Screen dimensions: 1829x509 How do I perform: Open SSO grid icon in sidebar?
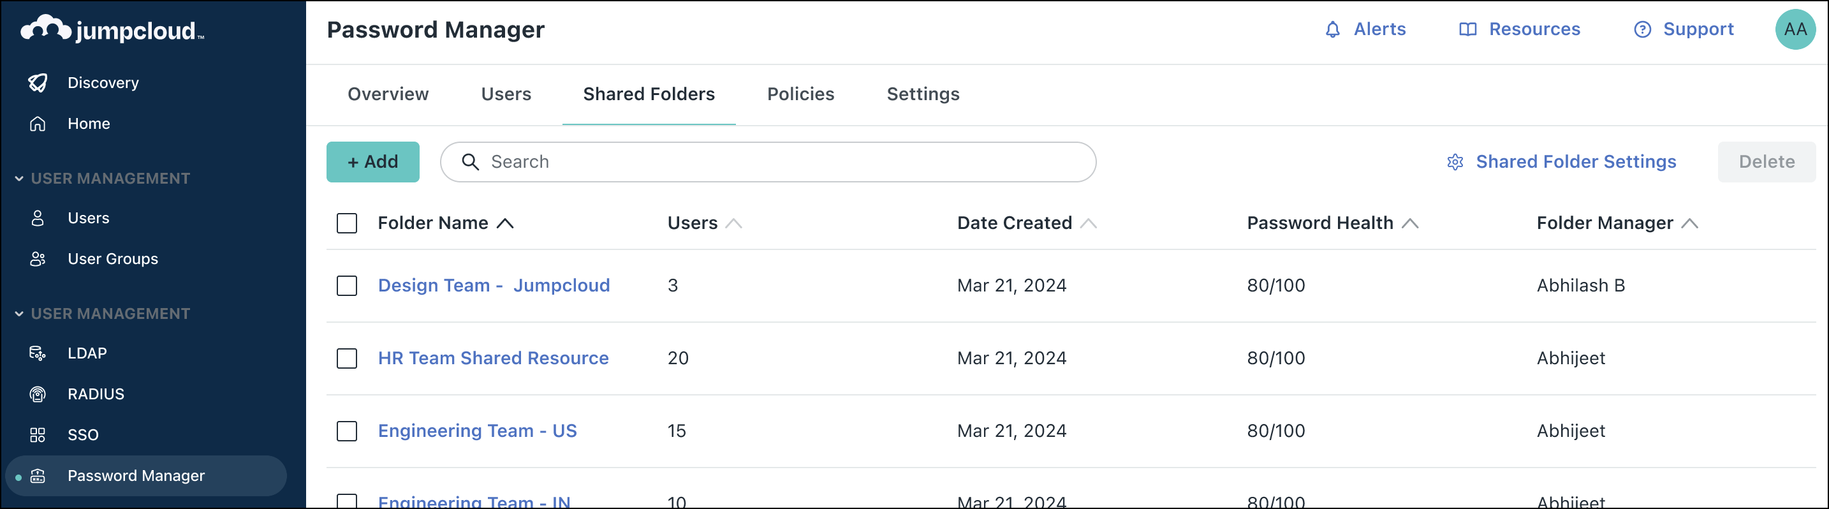(x=38, y=435)
